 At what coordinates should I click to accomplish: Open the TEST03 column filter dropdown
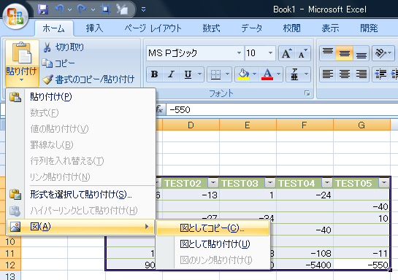(270, 182)
